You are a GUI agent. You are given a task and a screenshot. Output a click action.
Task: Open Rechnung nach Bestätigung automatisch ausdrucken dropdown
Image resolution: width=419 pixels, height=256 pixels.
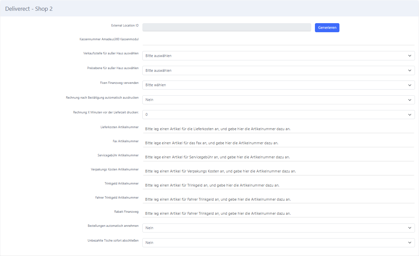(279, 100)
